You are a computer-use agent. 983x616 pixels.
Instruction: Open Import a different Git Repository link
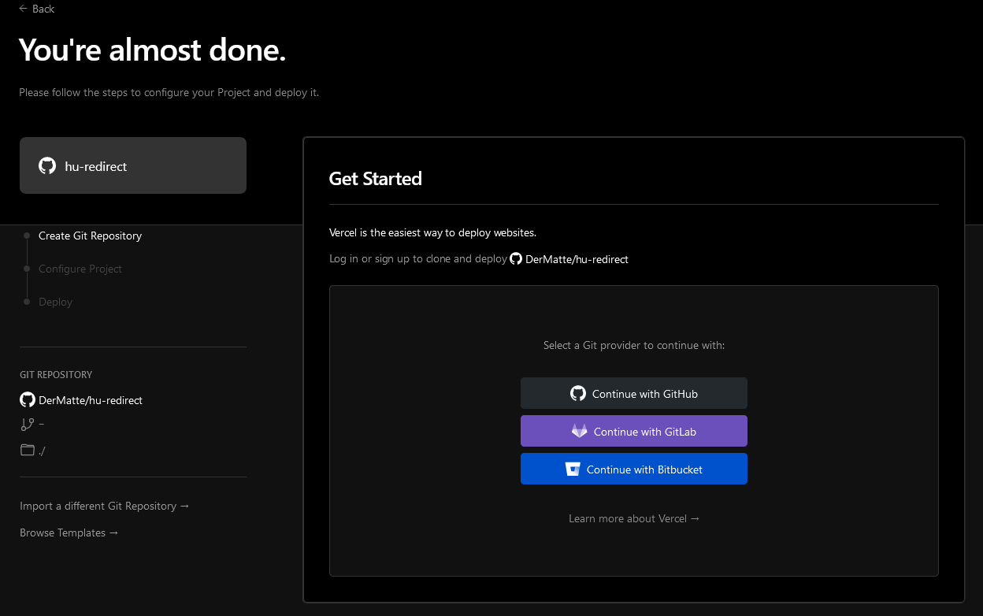point(105,506)
